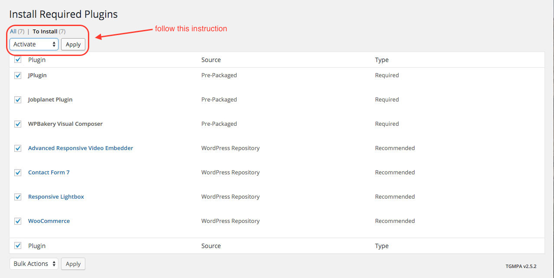Click Pre-Packaged source in Jobplanet Plugin row
This screenshot has height=278, width=554.
coord(219,99)
